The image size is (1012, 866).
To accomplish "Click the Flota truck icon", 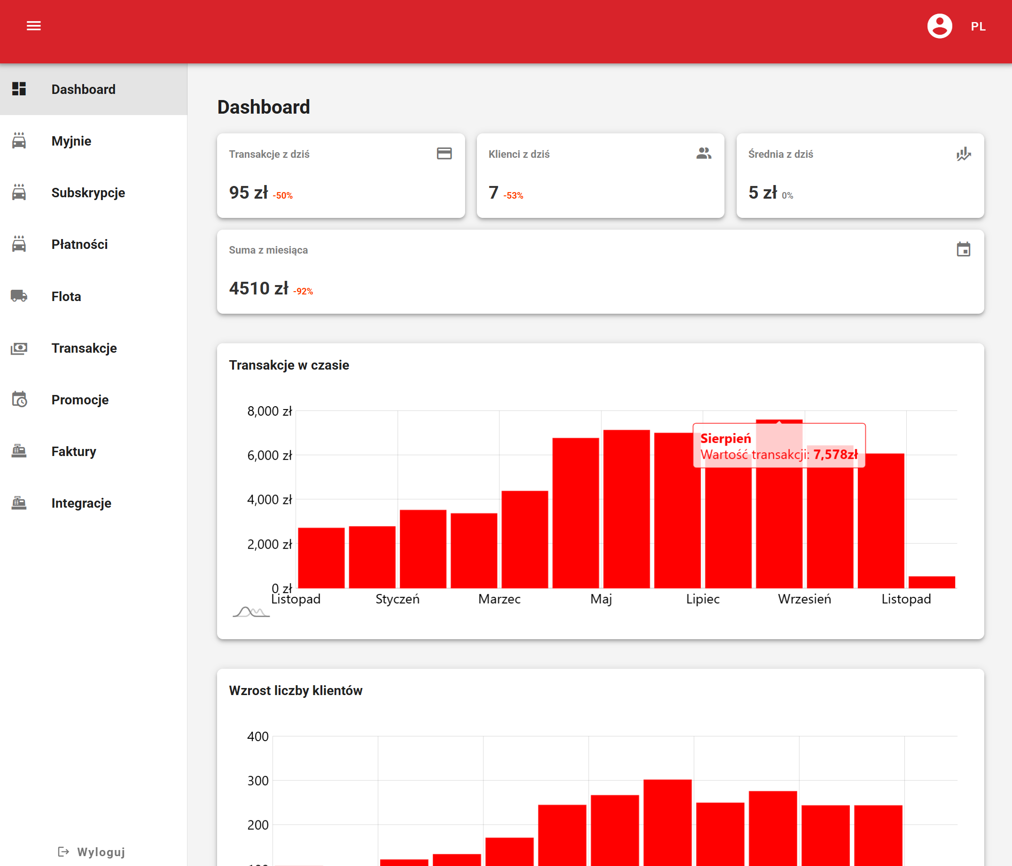I will (19, 296).
